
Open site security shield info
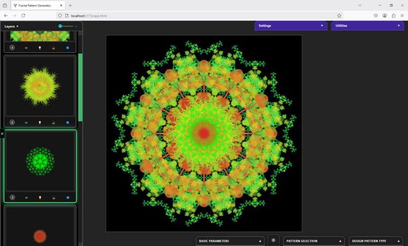[60, 16]
